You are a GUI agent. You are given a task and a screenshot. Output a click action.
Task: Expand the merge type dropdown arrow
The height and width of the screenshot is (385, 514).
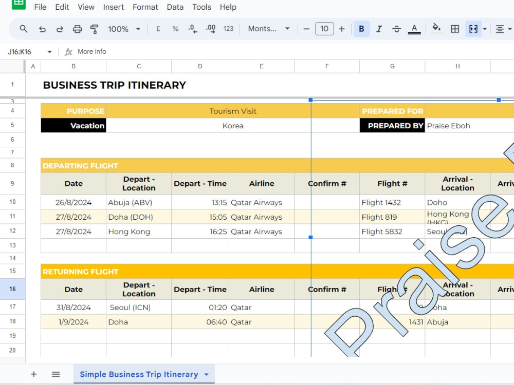pyautogui.click(x=485, y=29)
